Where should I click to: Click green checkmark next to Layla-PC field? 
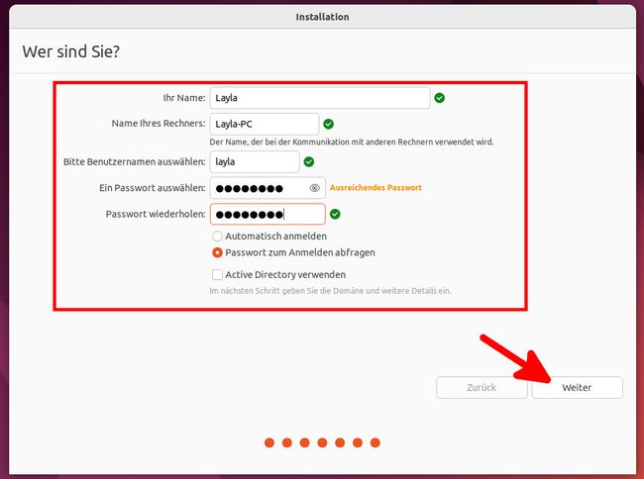pyautogui.click(x=329, y=124)
